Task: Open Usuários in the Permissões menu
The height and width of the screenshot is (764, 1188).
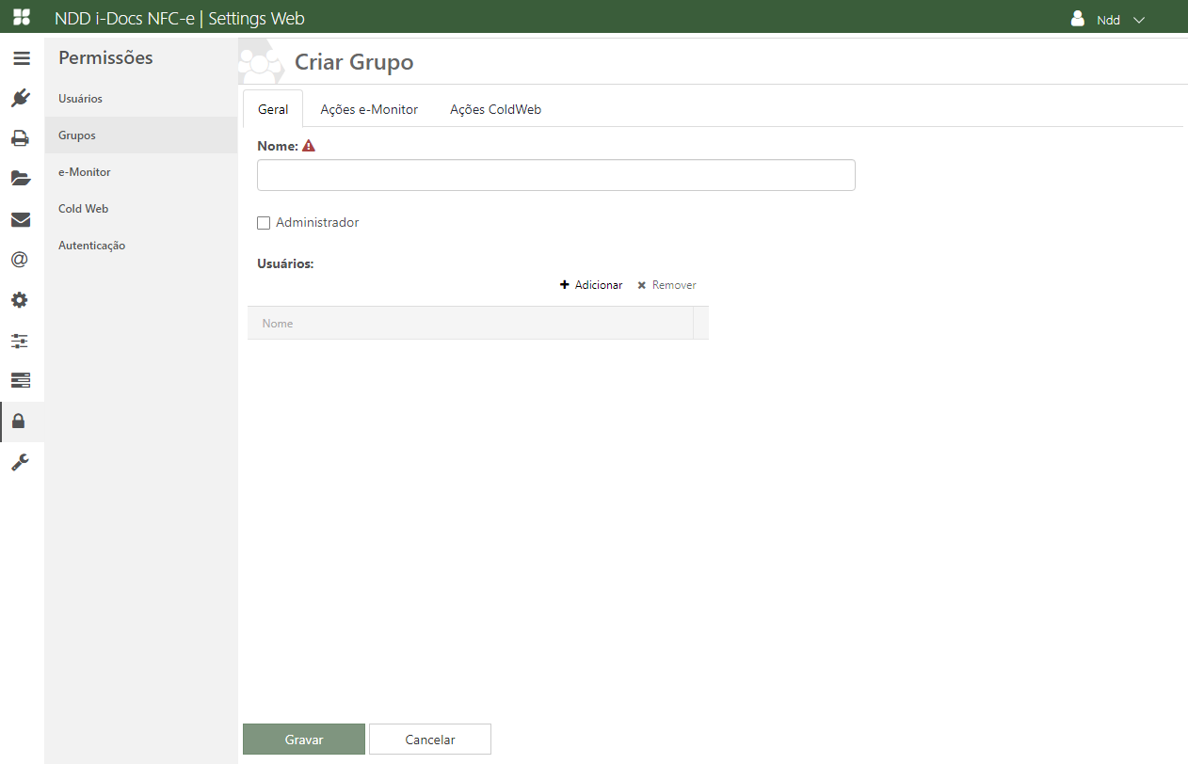Action: (80, 99)
